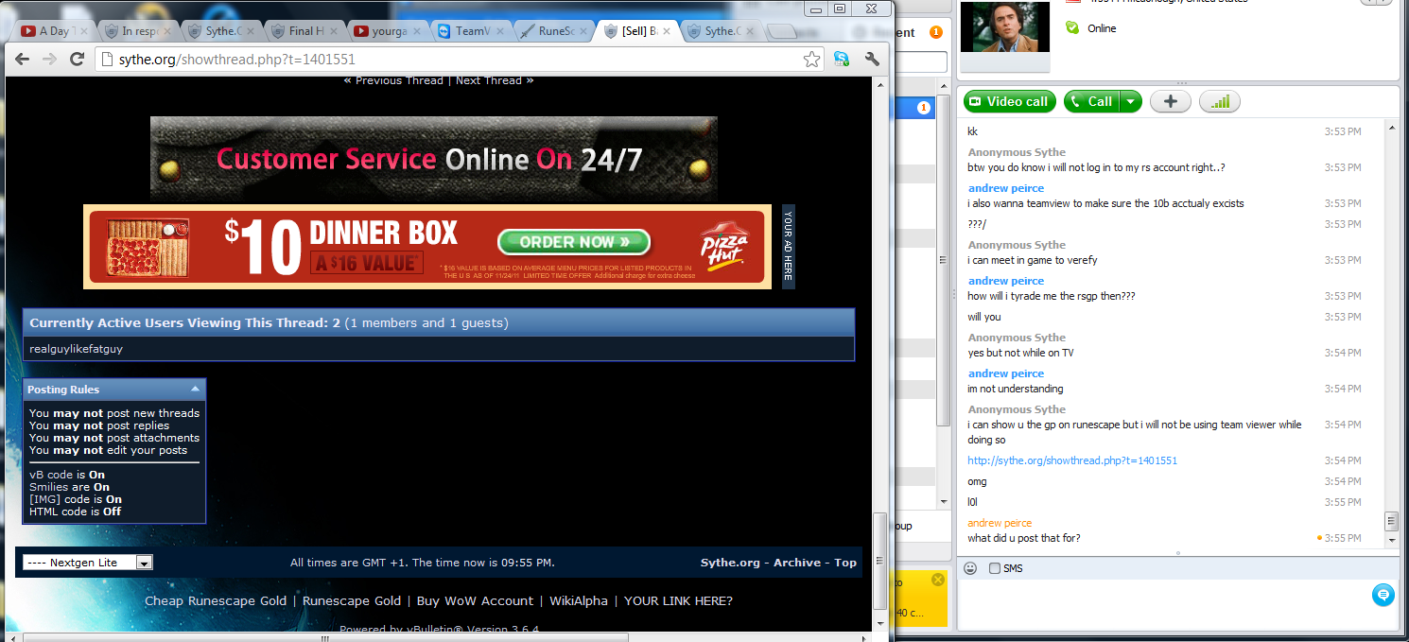
Task: Click message "im not understanding"
Action: [1015, 389]
